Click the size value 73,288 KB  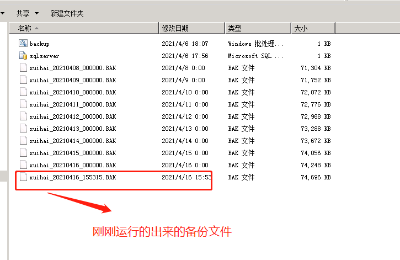click(x=316, y=129)
